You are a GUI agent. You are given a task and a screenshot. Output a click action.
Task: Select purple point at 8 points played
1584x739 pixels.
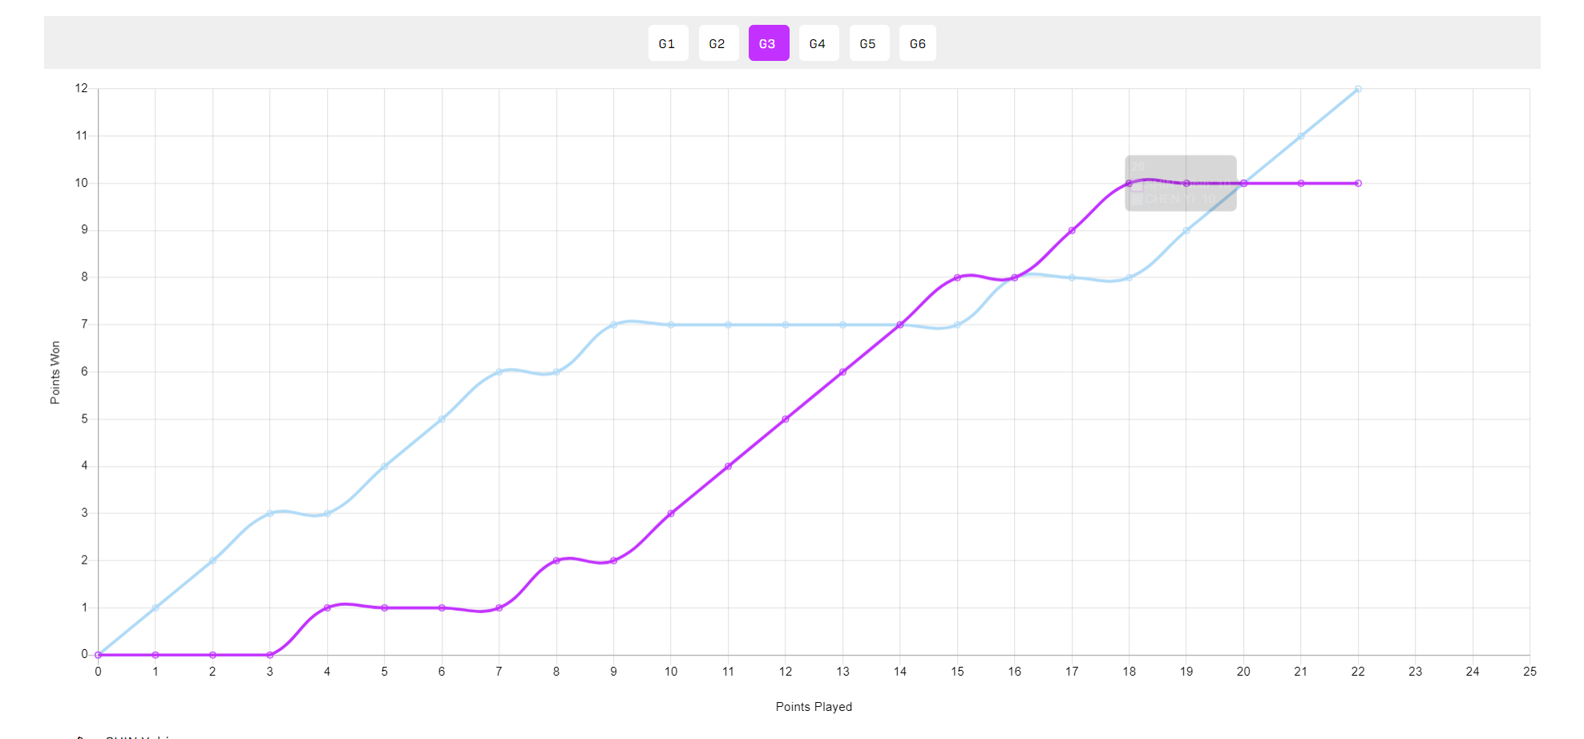(556, 560)
